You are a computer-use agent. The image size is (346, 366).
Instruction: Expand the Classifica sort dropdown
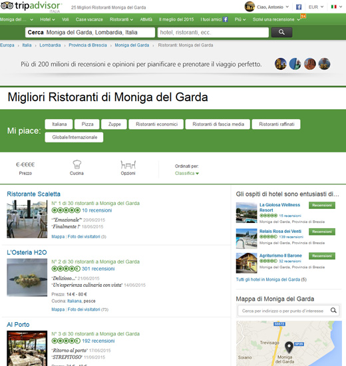click(187, 174)
